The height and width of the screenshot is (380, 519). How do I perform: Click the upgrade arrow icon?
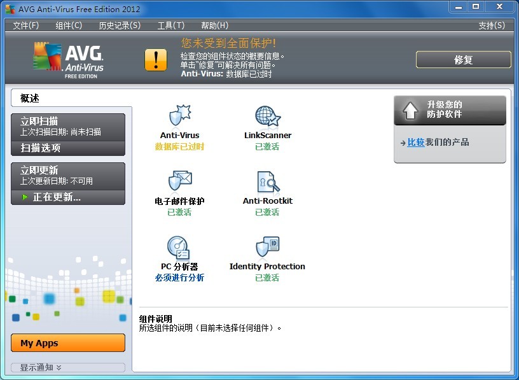(410, 110)
